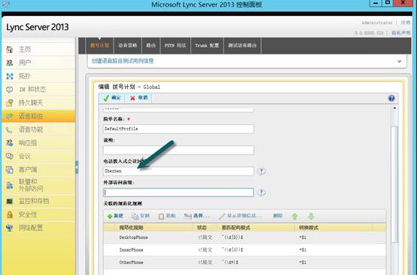Confirm edits with 确定 button
The height and width of the screenshot is (275, 417).
tap(111, 98)
